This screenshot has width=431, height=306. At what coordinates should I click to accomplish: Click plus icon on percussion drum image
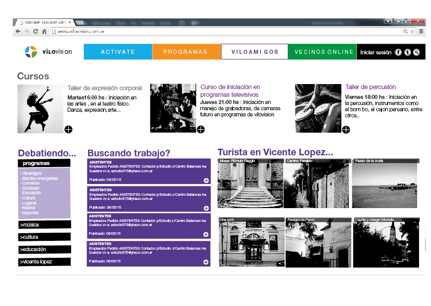346,130
